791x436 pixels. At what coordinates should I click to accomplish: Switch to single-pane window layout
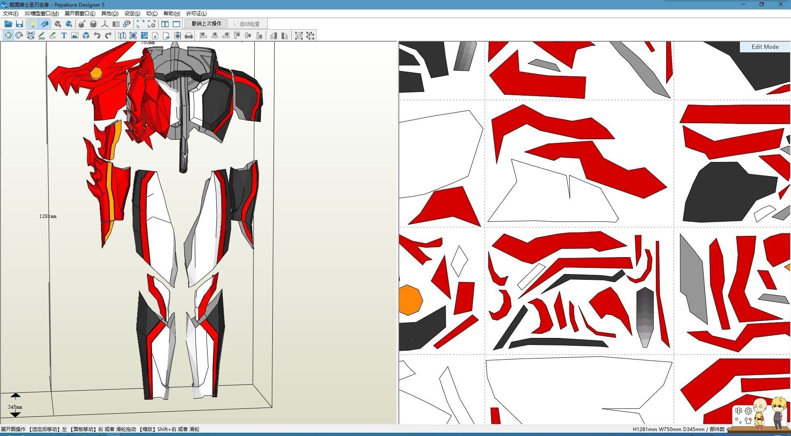click(x=176, y=24)
